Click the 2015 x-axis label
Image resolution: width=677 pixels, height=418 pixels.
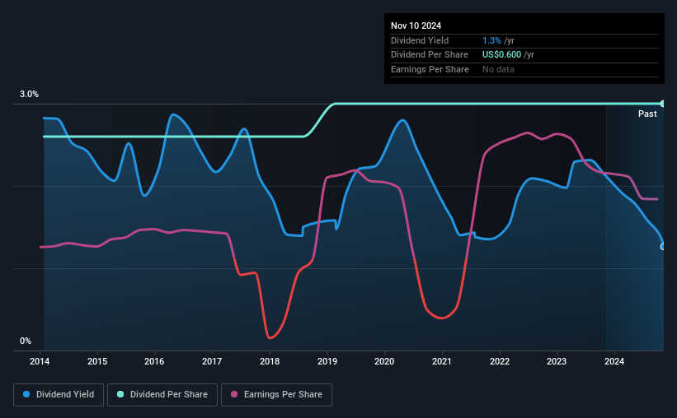point(97,361)
